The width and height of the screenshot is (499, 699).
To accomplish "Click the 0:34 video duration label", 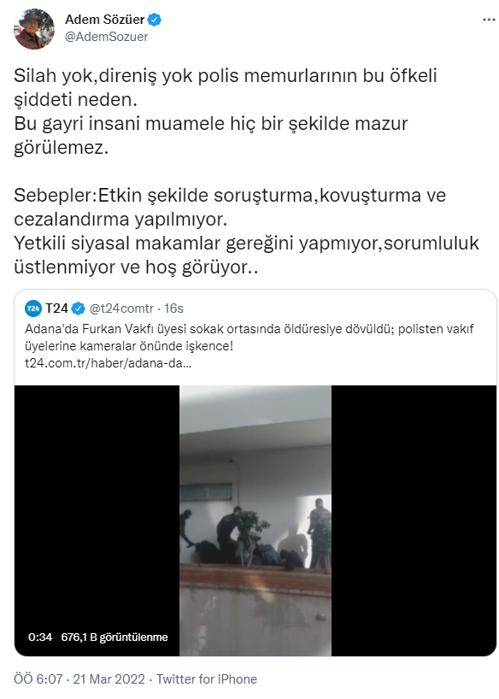I will 40,637.
